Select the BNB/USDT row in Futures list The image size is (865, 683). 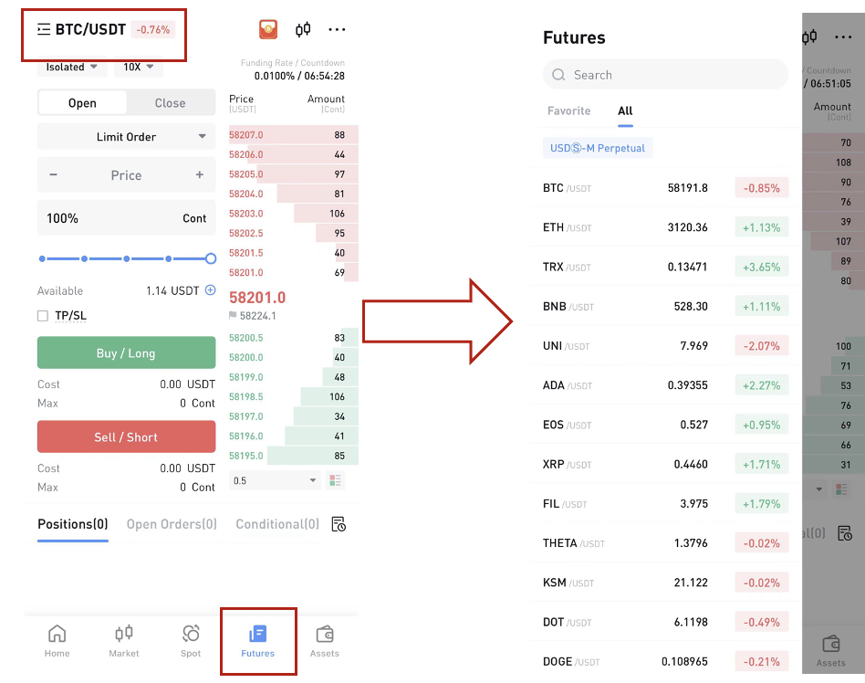[x=665, y=307]
